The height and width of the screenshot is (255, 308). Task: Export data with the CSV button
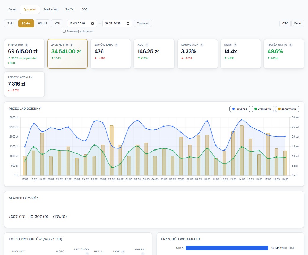(x=285, y=23)
